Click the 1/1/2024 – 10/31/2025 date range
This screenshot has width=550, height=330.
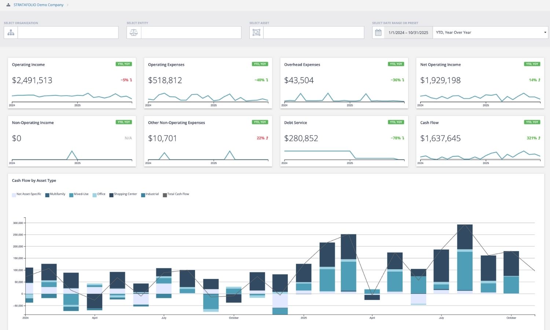click(408, 33)
